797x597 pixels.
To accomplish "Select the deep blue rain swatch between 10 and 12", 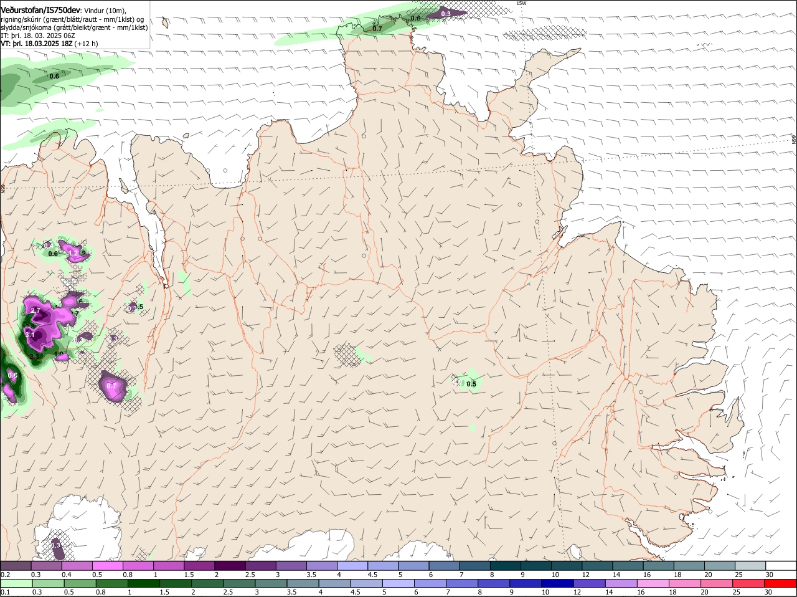I will (557, 583).
